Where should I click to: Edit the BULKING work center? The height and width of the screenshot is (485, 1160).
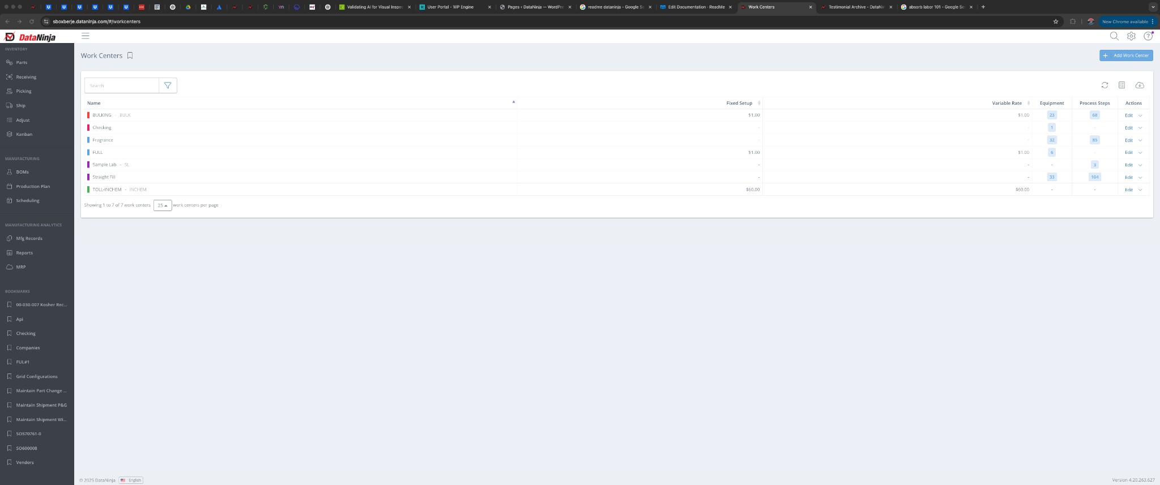tap(1128, 115)
